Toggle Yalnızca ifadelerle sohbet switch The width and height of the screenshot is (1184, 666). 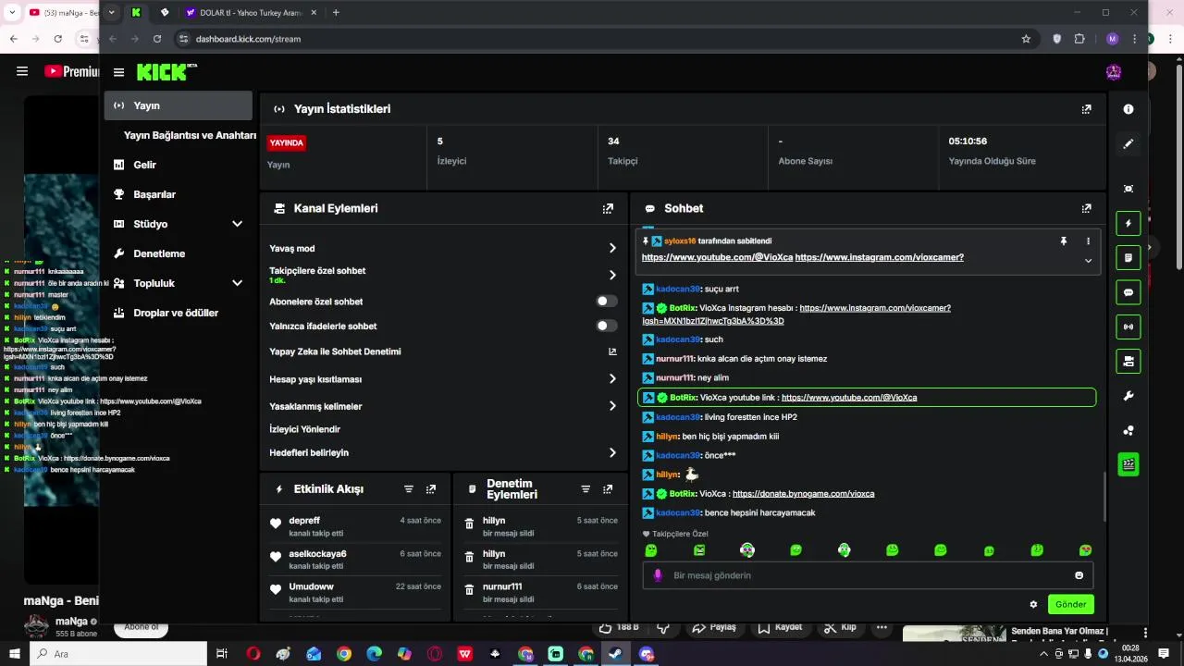(x=607, y=326)
